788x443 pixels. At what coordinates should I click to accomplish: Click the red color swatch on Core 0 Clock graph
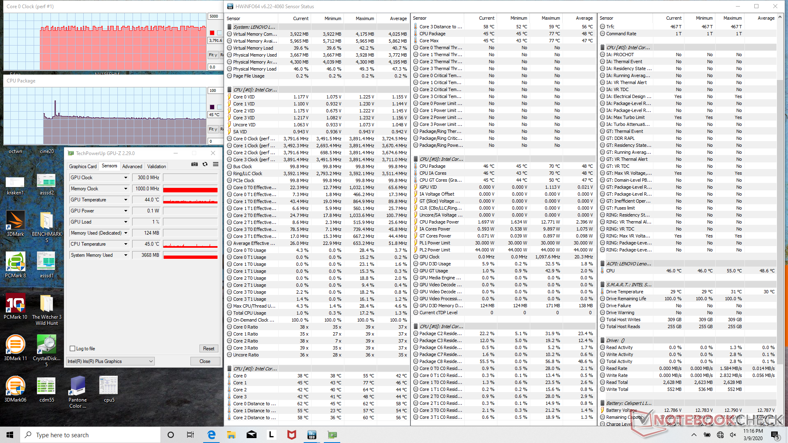(x=212, y=33)
